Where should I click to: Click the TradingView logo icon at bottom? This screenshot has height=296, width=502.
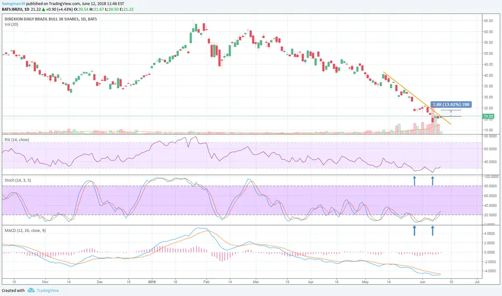coord(31,290)
